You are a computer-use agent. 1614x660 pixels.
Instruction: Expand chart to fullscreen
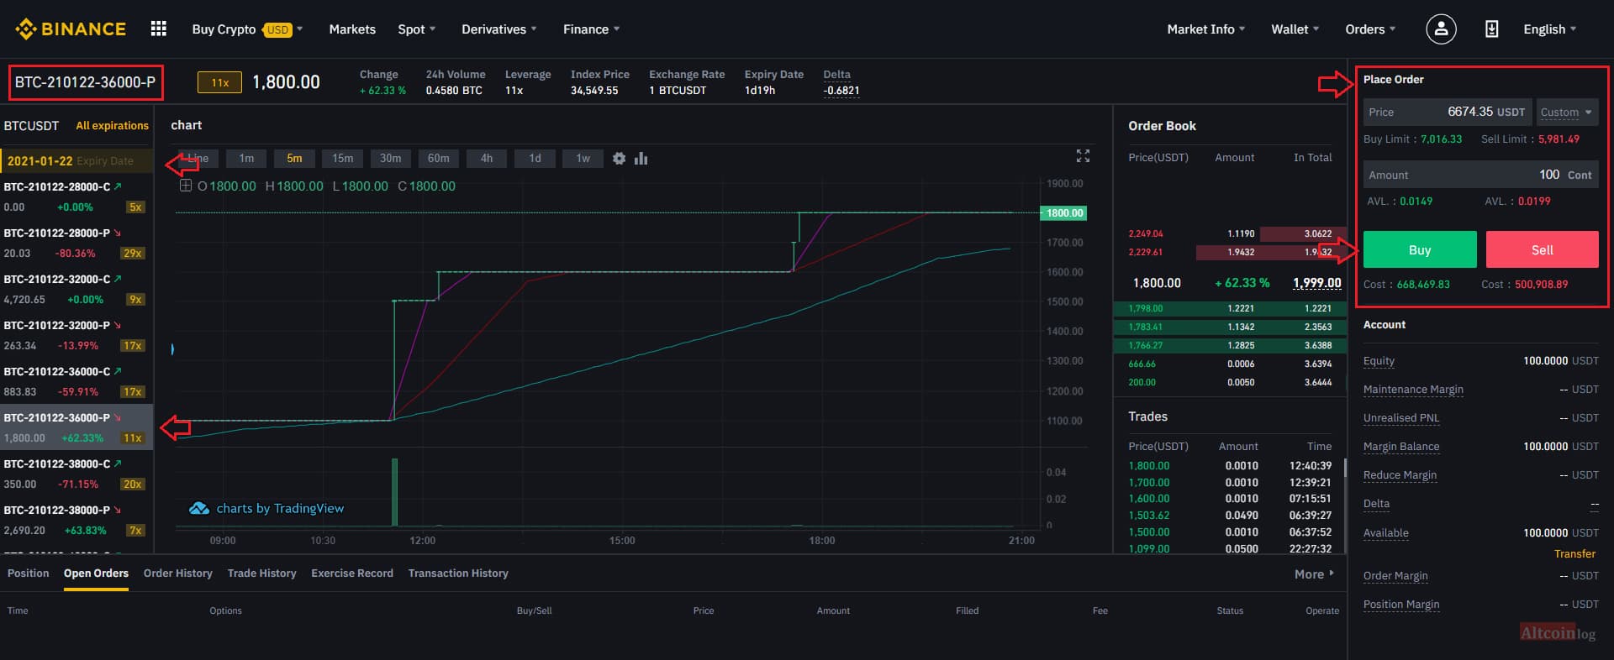click(1083, 156)
